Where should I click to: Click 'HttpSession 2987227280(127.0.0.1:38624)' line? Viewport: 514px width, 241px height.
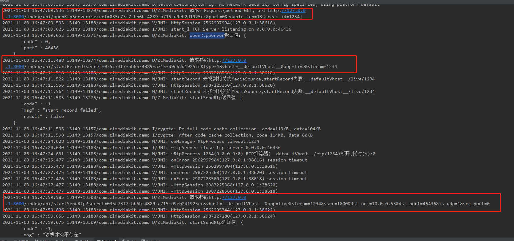(139, 216)
